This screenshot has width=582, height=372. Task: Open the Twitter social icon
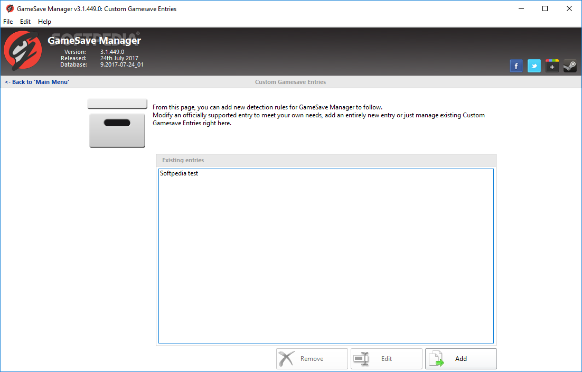coord(534,66)
